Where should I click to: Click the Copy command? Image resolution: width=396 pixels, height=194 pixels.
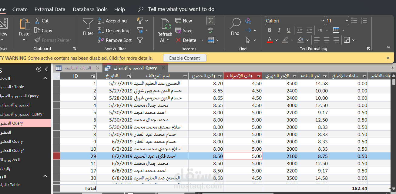(x=43, y=31)
